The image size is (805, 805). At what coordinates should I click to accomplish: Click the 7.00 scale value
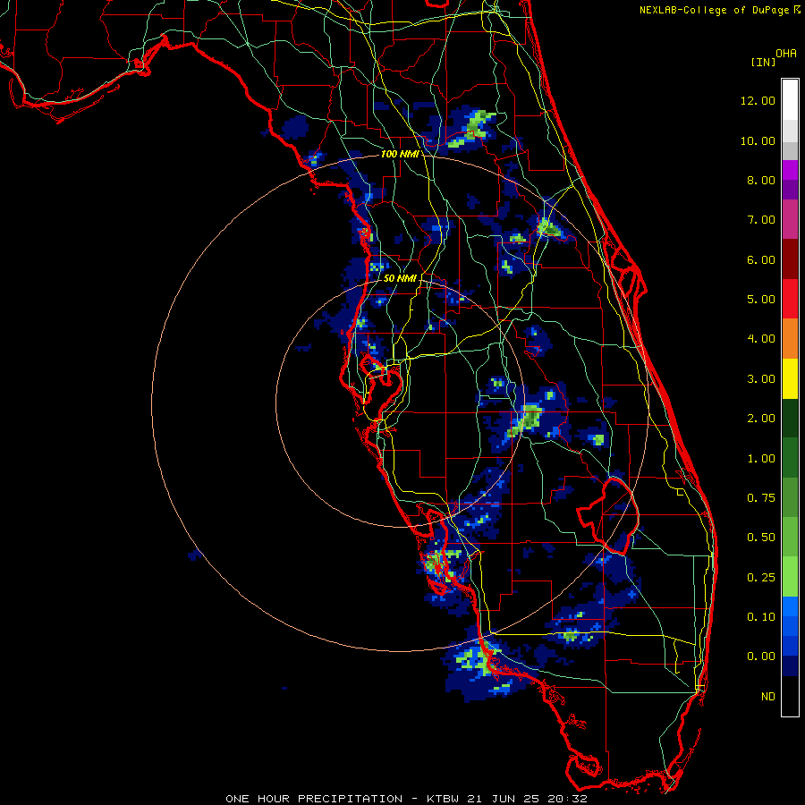(761, 220)
